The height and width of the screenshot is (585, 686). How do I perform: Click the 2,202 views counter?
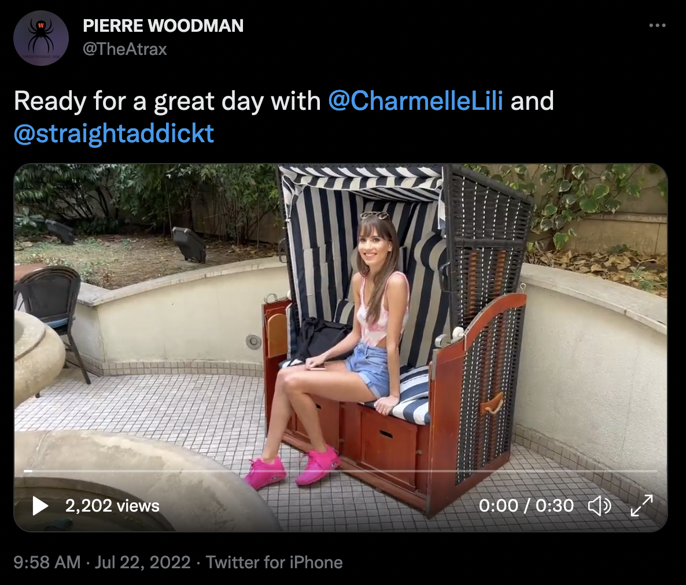tap(112, 506)
